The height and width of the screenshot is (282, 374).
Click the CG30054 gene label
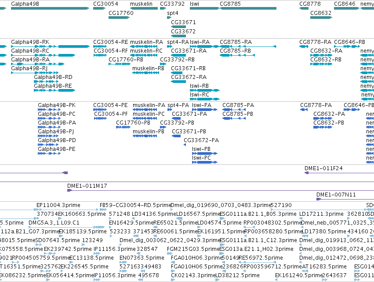point(105,4)
